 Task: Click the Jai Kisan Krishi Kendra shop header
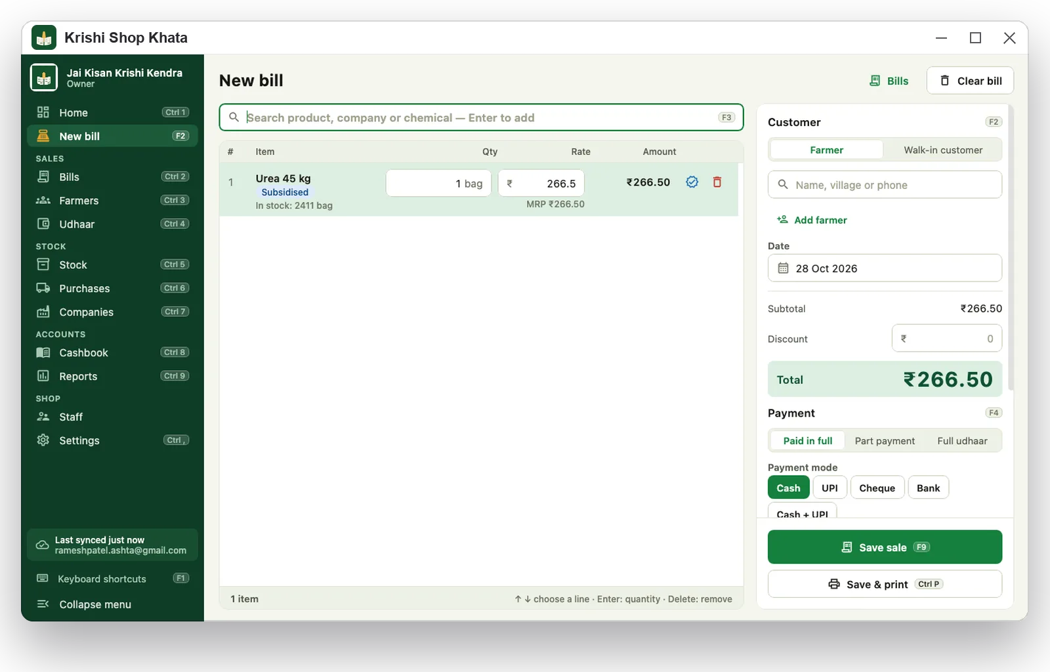click(112, 77)
